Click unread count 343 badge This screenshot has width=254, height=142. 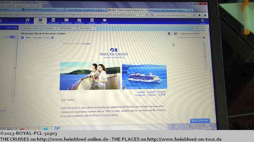tap(12, 37)
